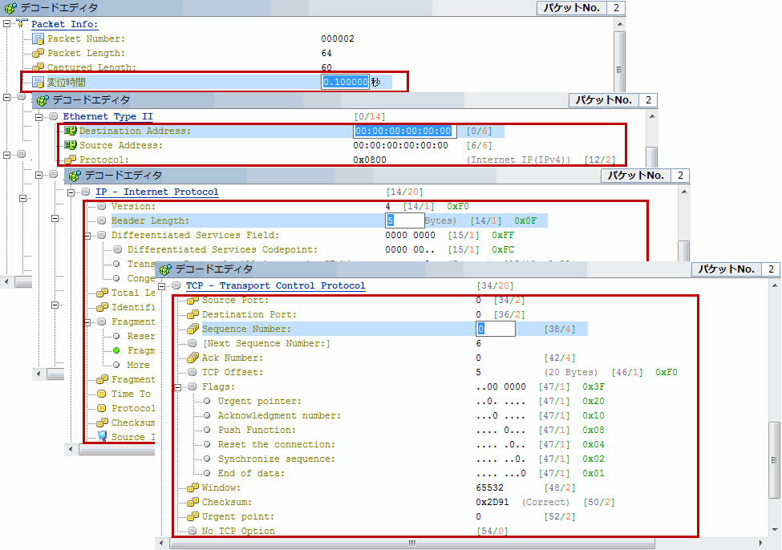Collapse the TCP - Transport Control Protocol node
The height and width of the screenshot is (550, 782).
pyautogui.click(x=161, y=286)
